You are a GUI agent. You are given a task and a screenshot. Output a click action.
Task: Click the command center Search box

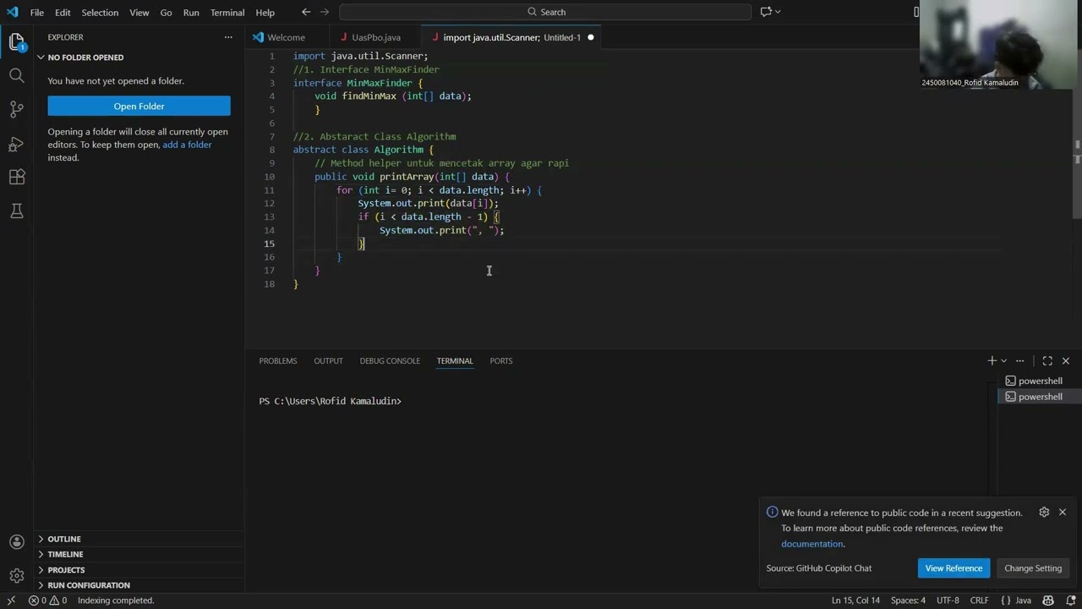(x=545, y=12)
